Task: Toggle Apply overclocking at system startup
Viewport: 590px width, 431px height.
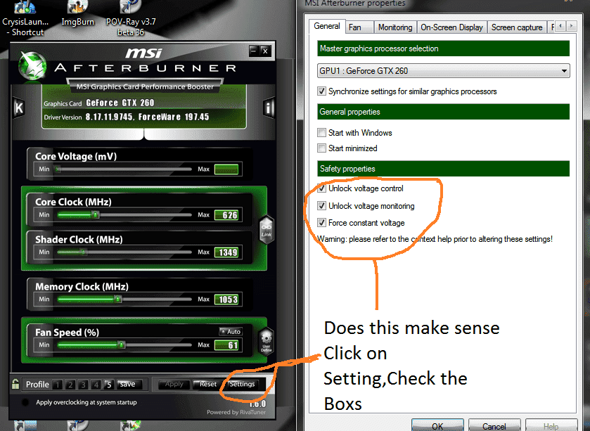Action: 26,402
